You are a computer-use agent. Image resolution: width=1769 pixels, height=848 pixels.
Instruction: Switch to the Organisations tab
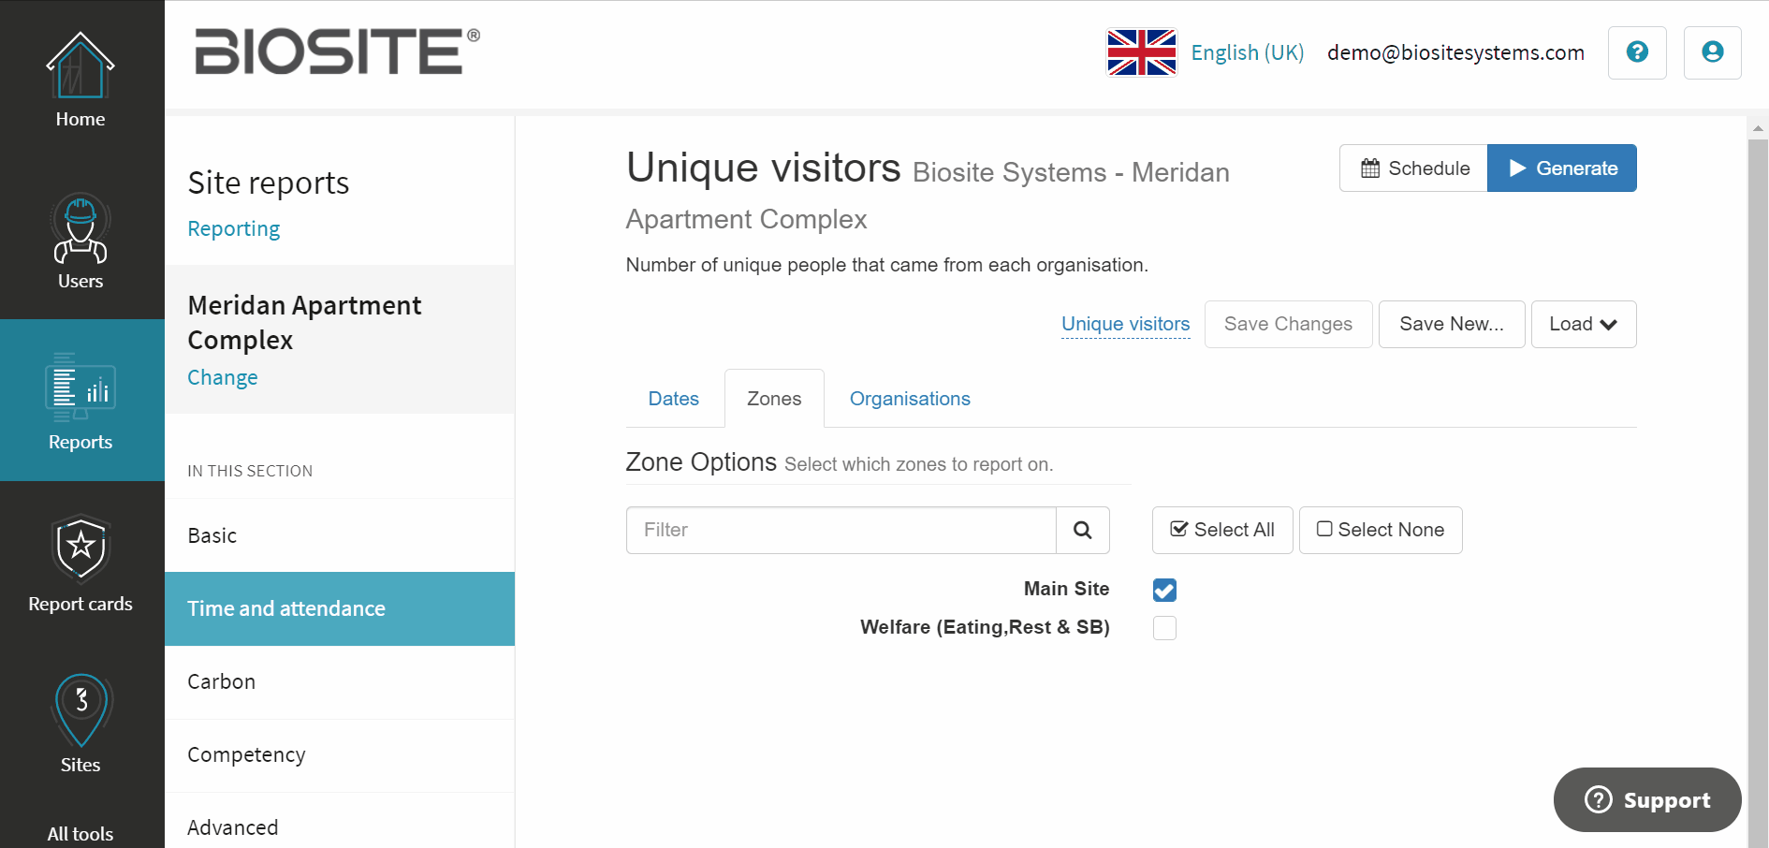tap(910, 399)
